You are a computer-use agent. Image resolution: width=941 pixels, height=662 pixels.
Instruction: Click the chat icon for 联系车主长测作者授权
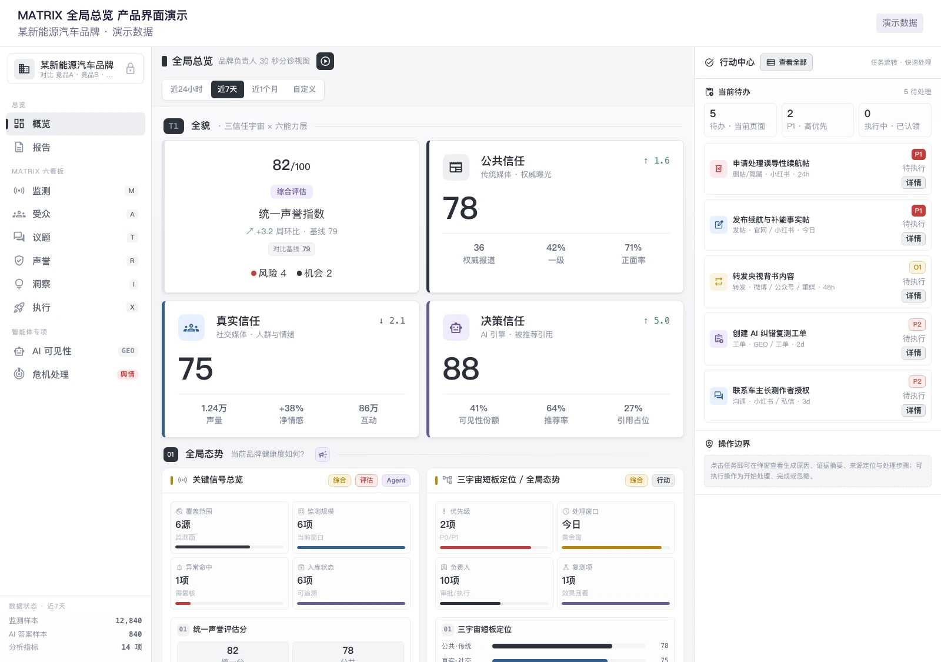[x=719, y=396]
